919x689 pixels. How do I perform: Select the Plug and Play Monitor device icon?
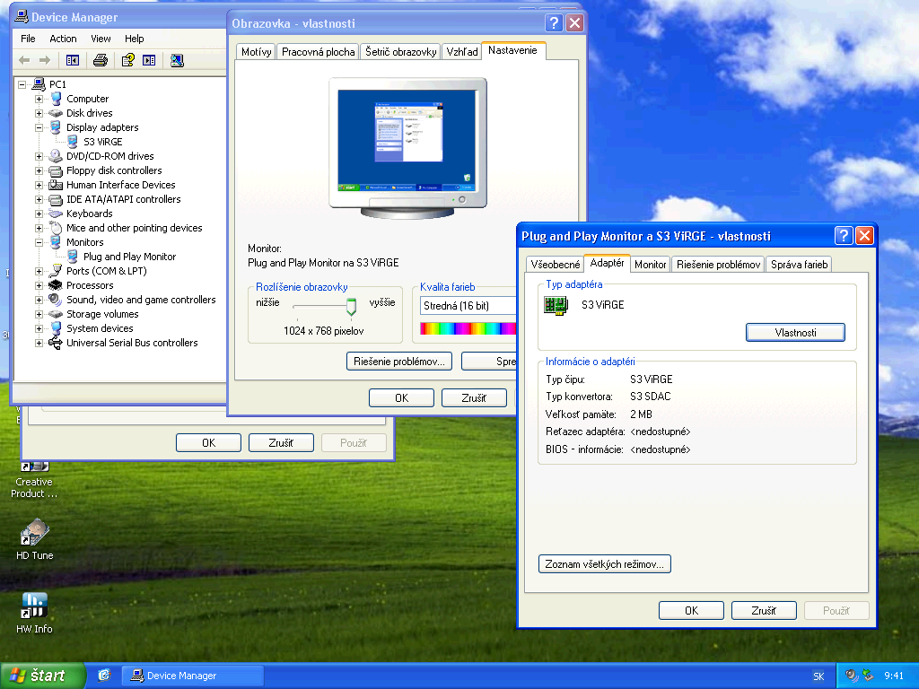pos(73,257)
